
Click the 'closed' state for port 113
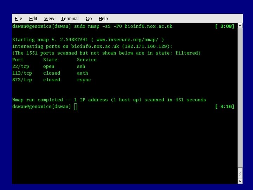52,73
